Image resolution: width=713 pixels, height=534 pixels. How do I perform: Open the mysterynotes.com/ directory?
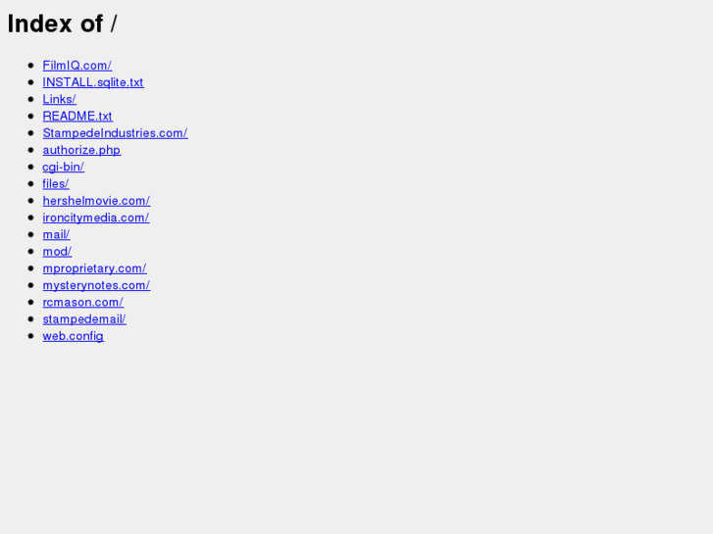(96, 285)
